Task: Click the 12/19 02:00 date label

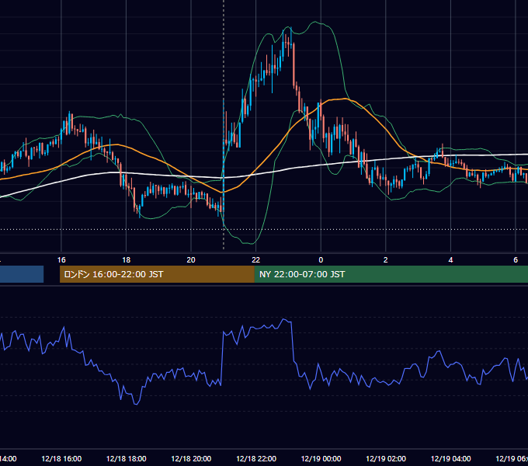Action: (x=386, y=458)
